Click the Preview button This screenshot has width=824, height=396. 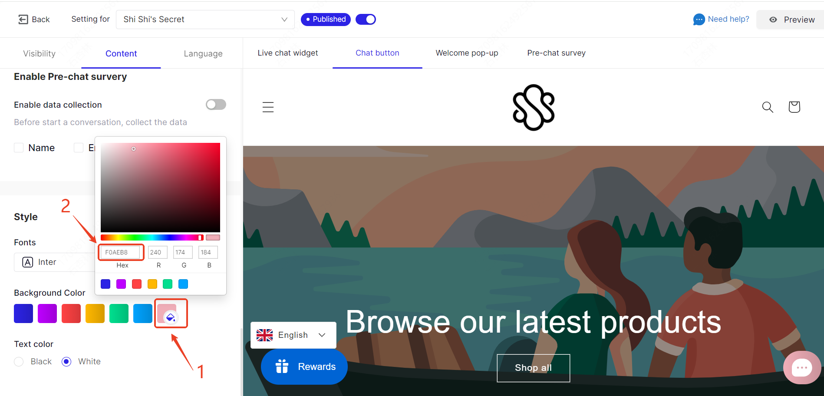pyautogui.click(x=792, y=20)
